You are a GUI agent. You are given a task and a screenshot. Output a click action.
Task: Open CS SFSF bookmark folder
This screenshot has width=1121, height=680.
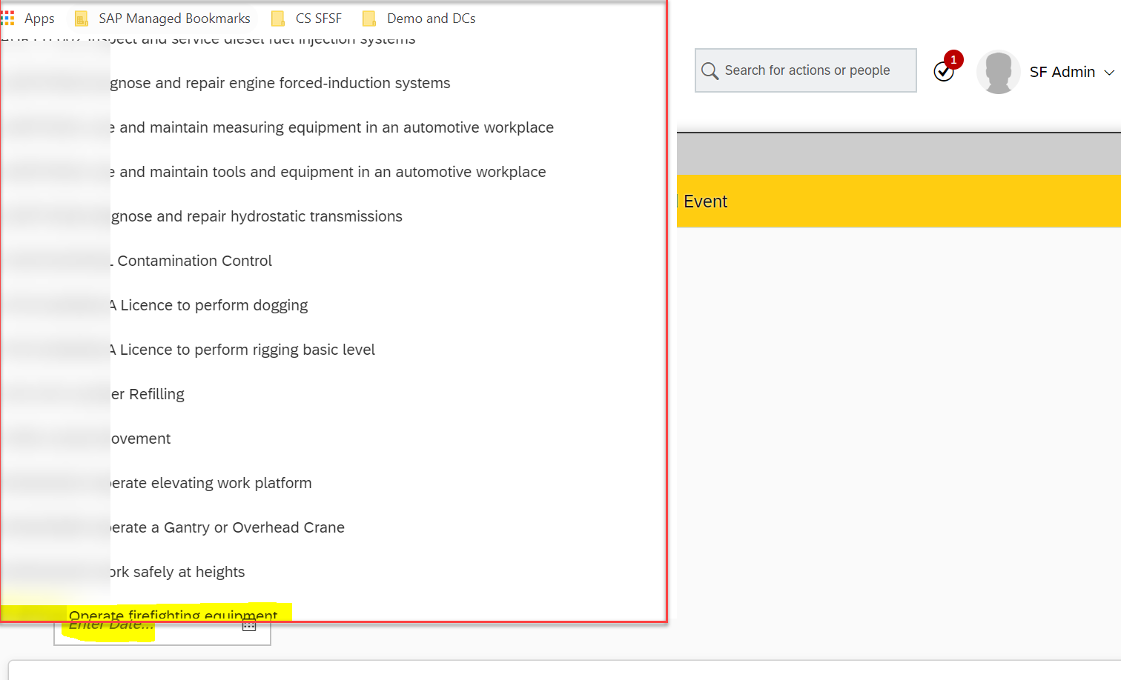[307, 18]
